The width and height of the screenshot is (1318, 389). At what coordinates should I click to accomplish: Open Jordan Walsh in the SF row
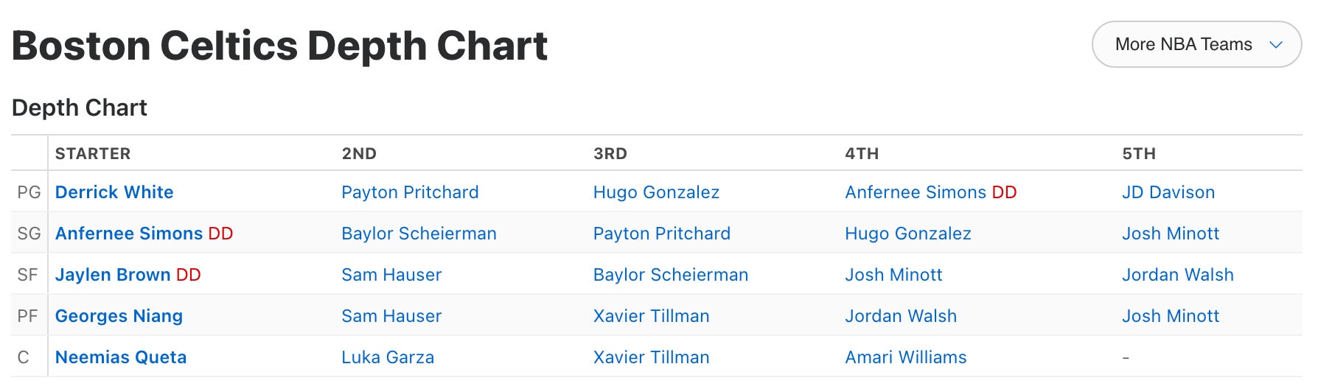click(1178, 275)
